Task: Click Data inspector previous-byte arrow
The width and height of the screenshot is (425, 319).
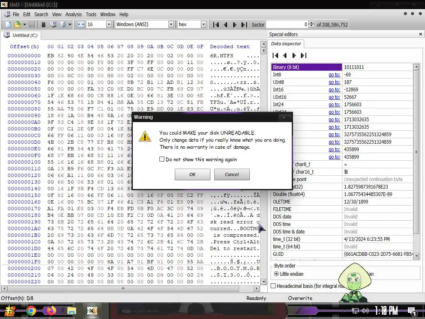Action: click(x=285, y=56)
